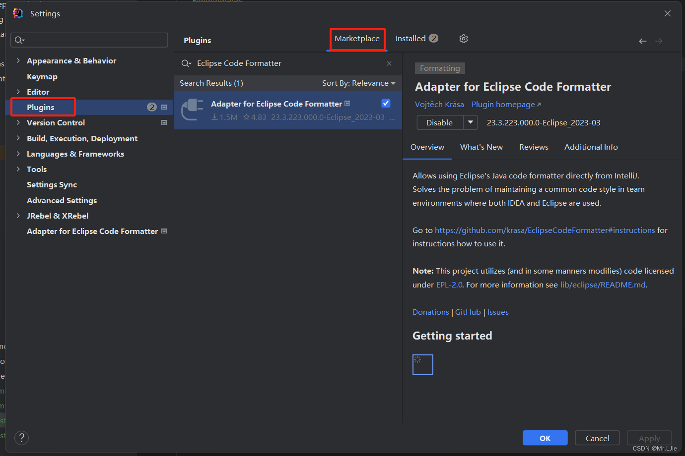Click the options ellipsis on the plugin result row
685x456 pixels.
point(392,117)
